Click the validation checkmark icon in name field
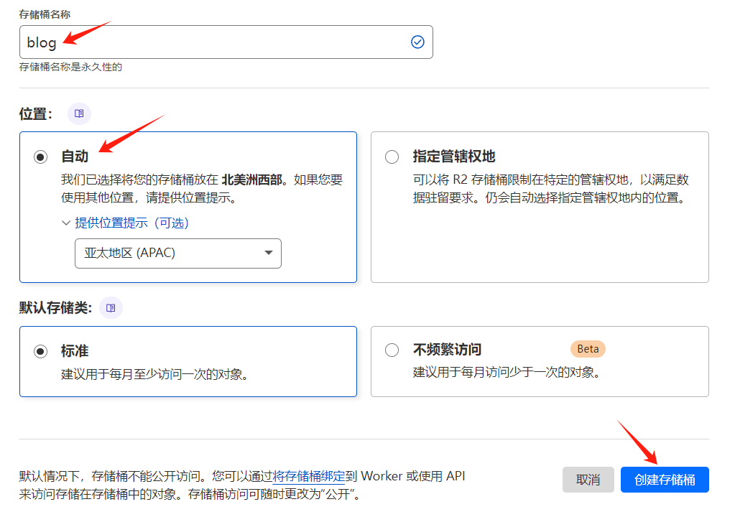Viewport: 735px width, 517px height. pyautogui.click(x=417, y=42)
